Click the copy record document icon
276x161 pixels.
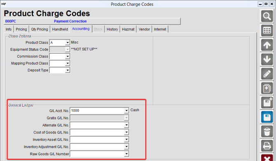click(x=267, y=88)
